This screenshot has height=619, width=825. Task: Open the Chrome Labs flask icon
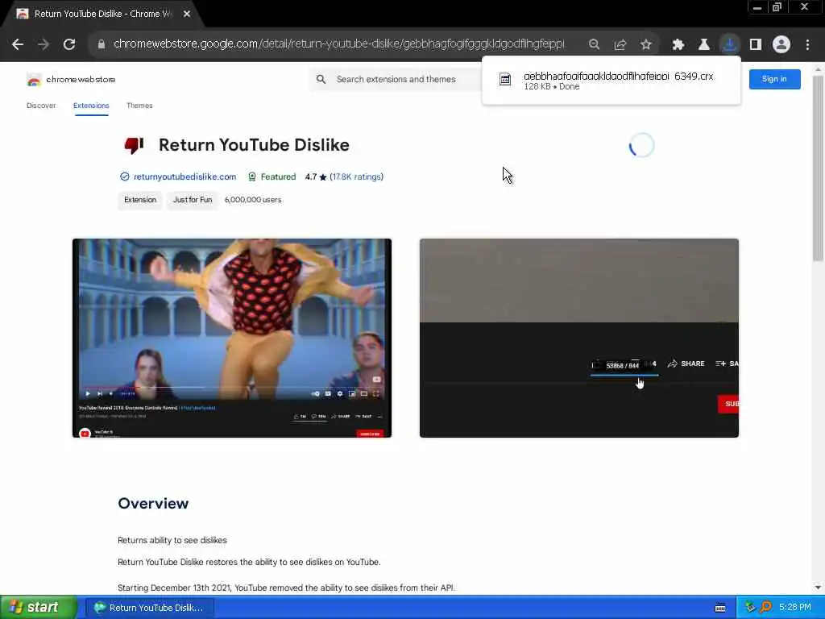704,44
